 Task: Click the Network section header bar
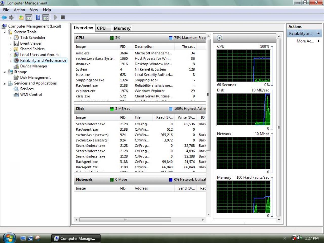pyautogui.click(x=140, y=179)
